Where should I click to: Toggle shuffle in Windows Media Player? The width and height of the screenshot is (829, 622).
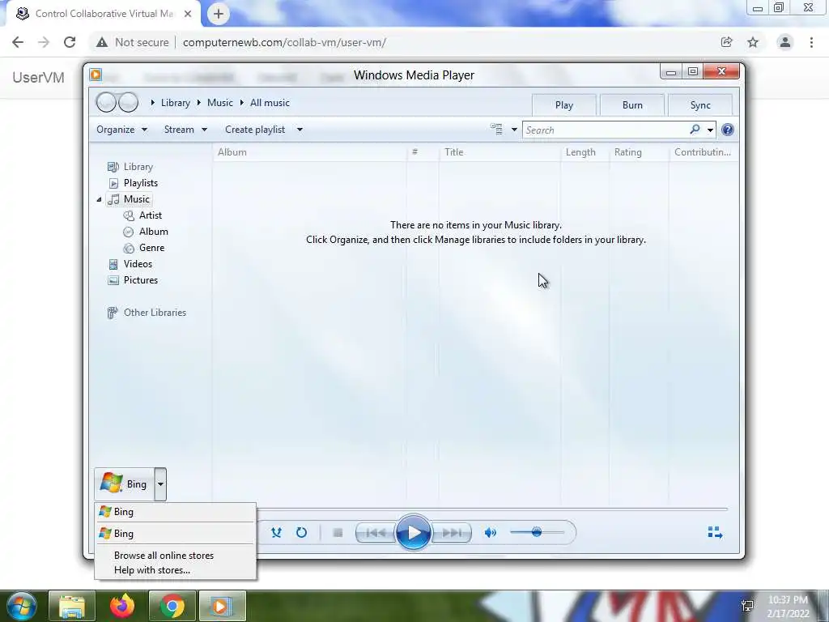click(276, 533)
